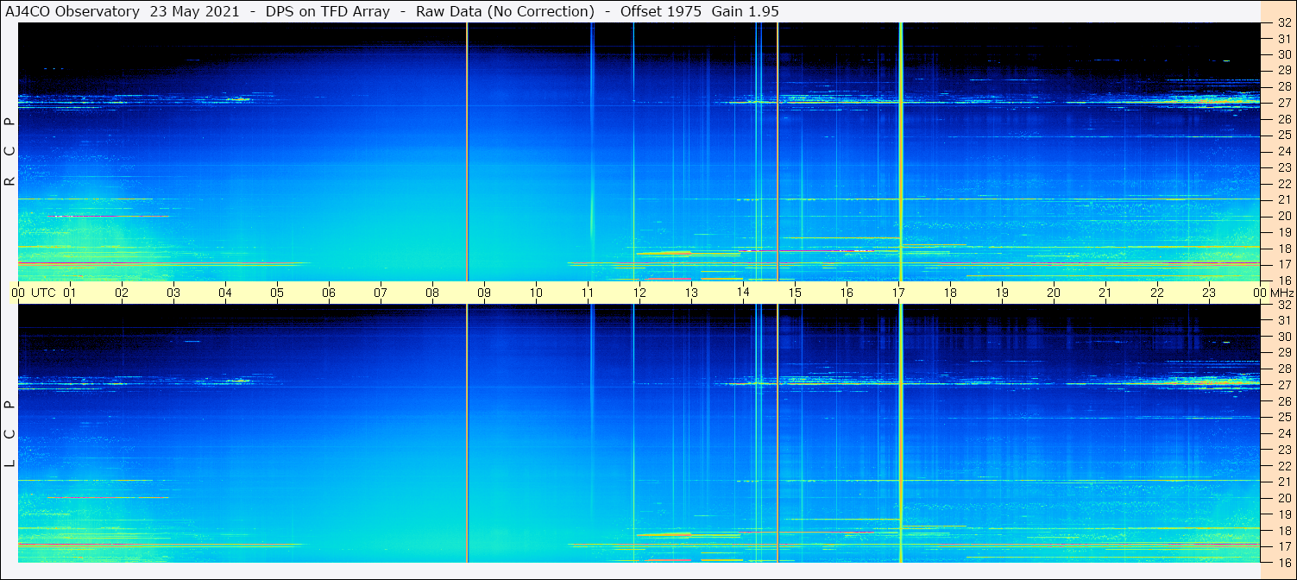Click the 25 MHz label on LCP frequency scale
This screenshot has width=1297, height=580.
pyautogui.click(x=1284, y=418)
